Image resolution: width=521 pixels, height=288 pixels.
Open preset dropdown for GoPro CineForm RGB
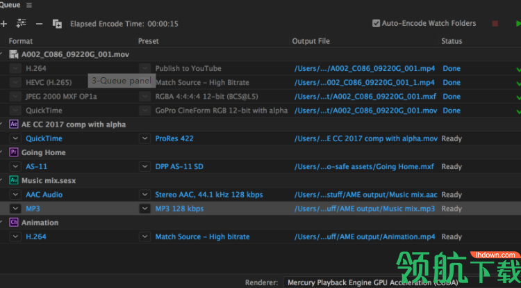(145, 111)
